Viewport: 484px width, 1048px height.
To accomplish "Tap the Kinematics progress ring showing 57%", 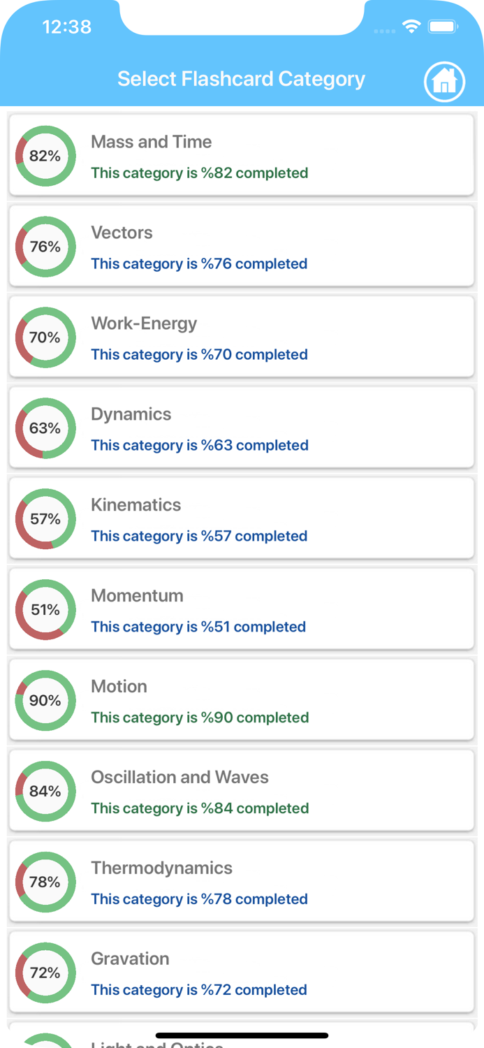I will (45, 518).
